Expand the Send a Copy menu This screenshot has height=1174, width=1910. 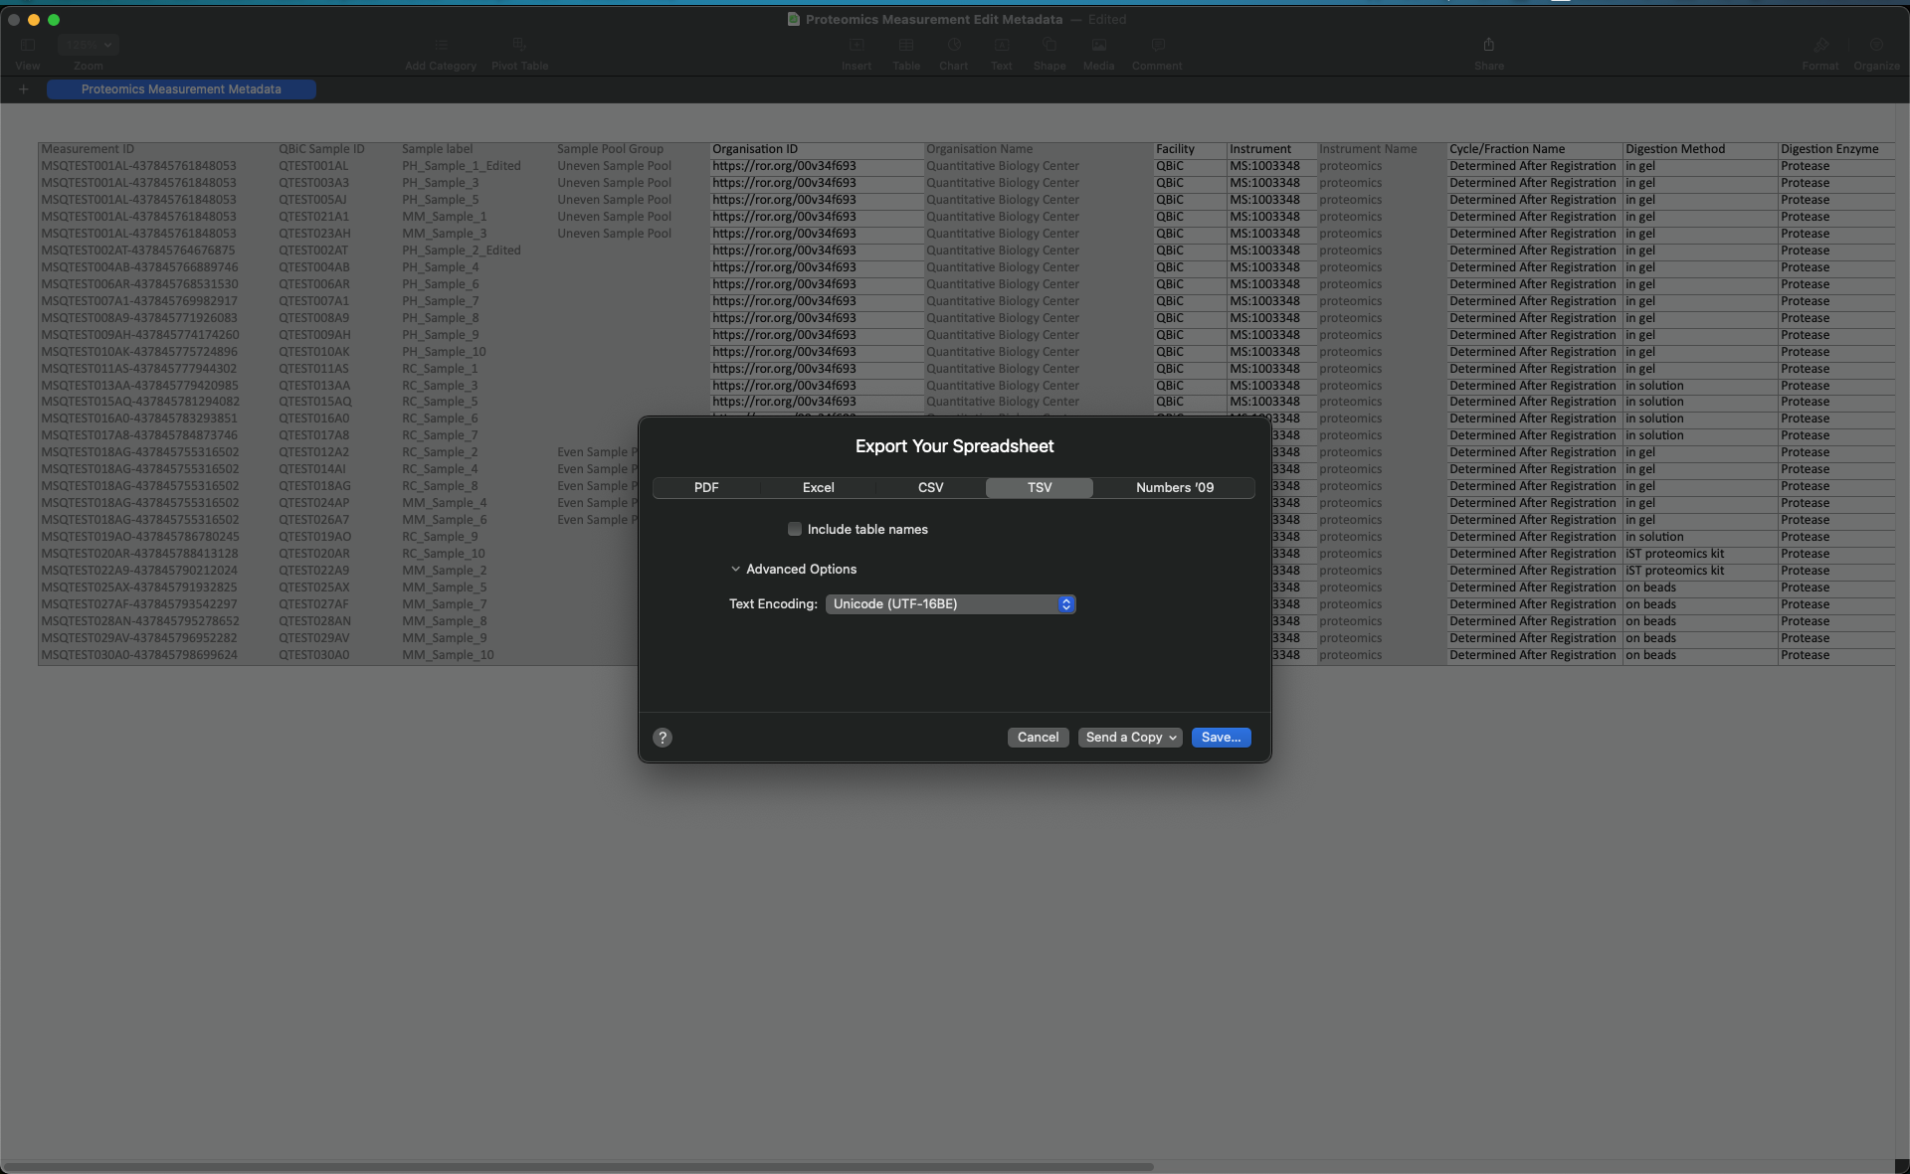(1130, 738)
